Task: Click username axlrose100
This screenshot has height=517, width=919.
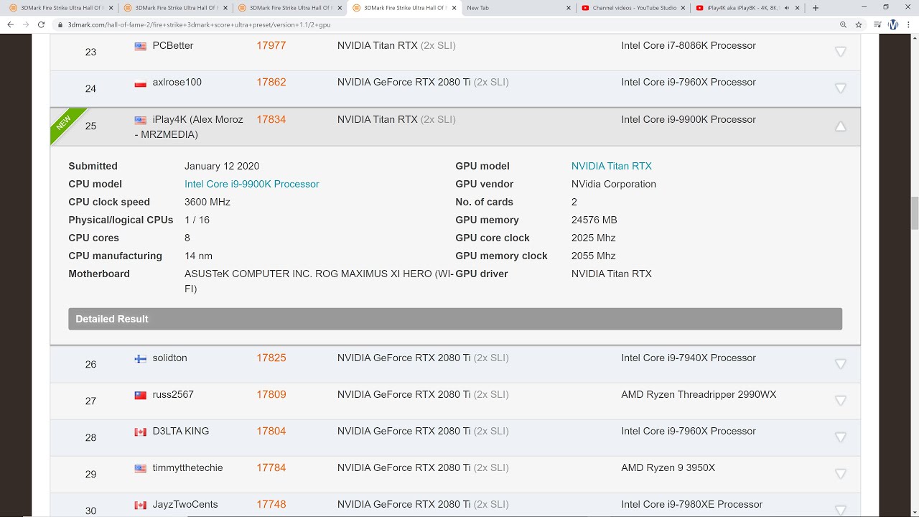Action: (x=177, y=82)
